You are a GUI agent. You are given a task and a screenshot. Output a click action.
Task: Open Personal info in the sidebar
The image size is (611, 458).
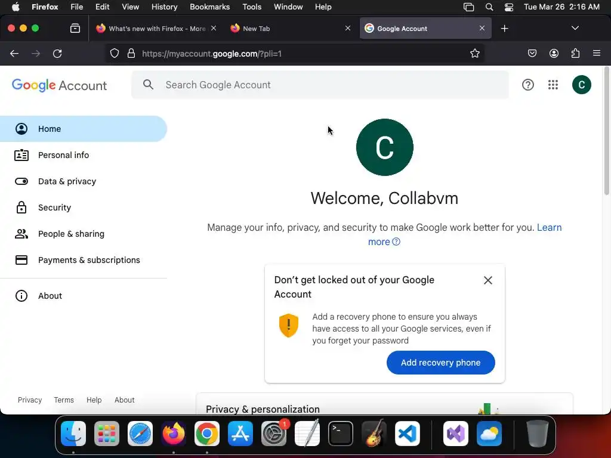[x=84, y=155]
